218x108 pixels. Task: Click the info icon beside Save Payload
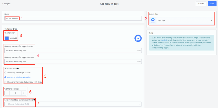[x=34, y=100]
